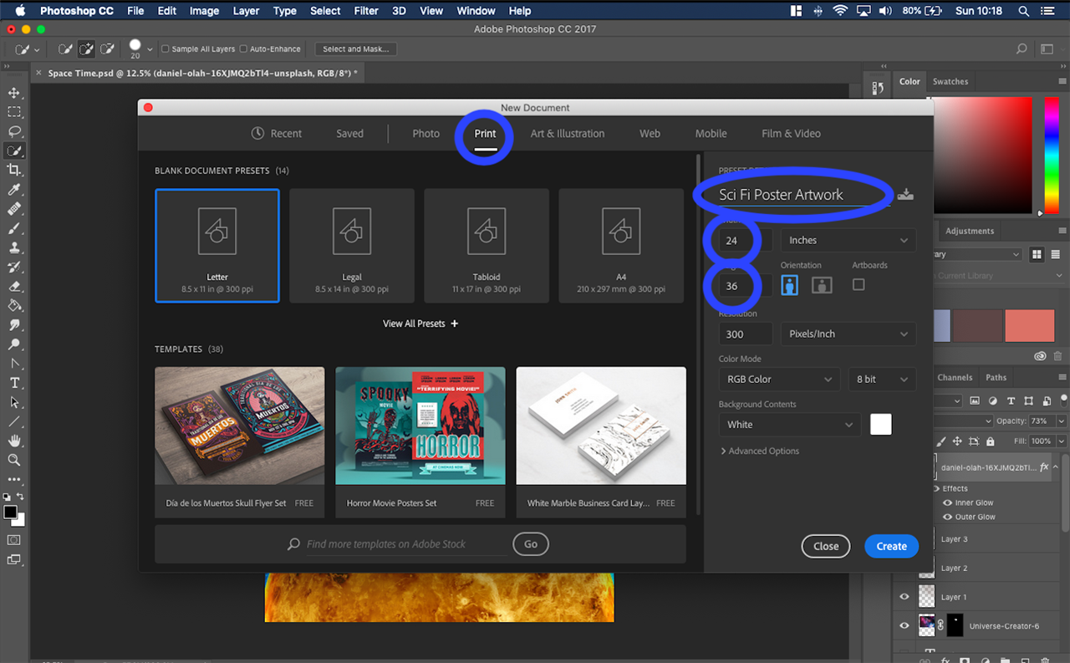
Task: Enable Auto-Enhance checkbox
Action: coord(243,49)
